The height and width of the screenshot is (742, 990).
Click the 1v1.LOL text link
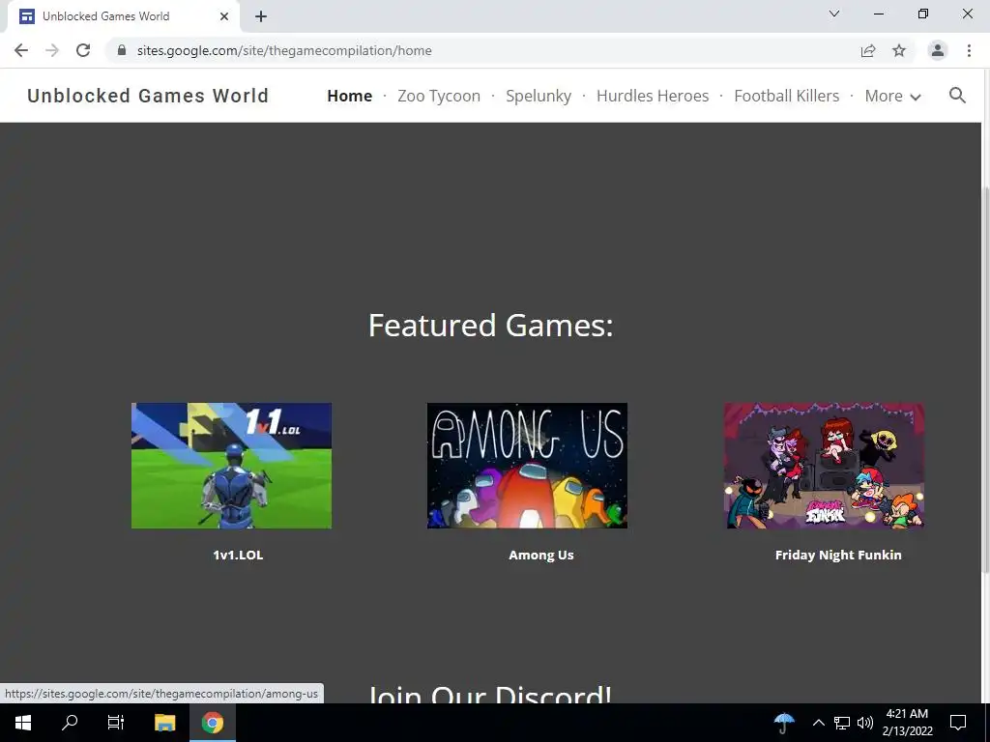click(238, 555)
